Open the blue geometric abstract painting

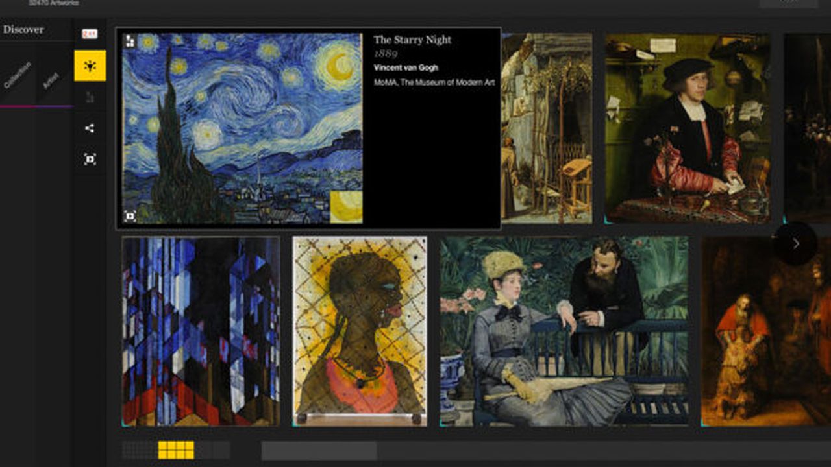point(201,331)
